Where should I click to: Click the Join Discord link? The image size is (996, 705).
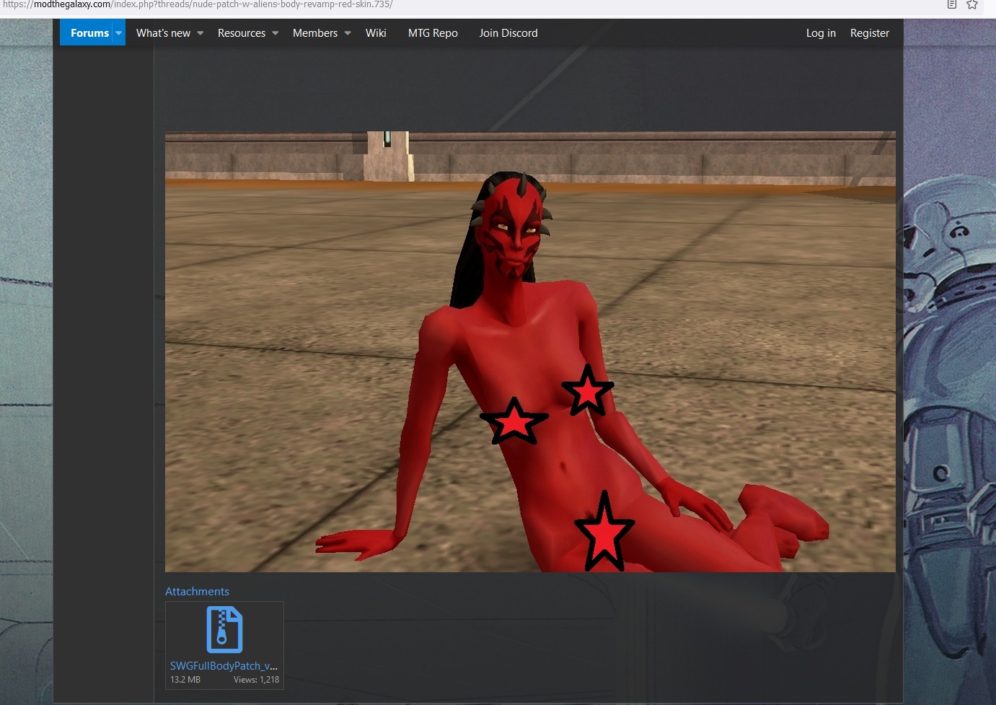pyautogui.click(x=508, y=33)
